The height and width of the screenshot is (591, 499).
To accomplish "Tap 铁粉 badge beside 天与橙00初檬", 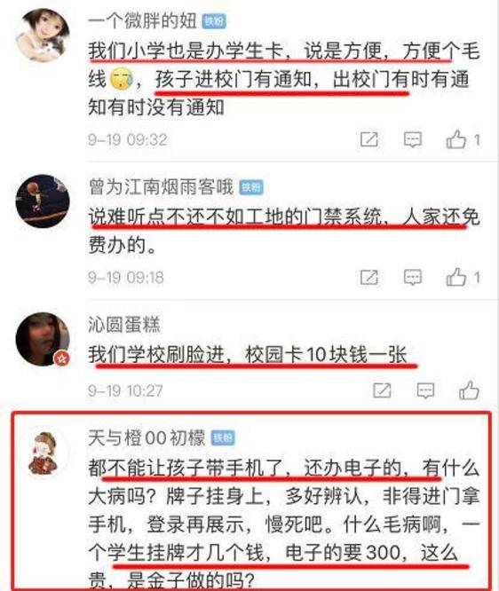I will pos(223,438).
